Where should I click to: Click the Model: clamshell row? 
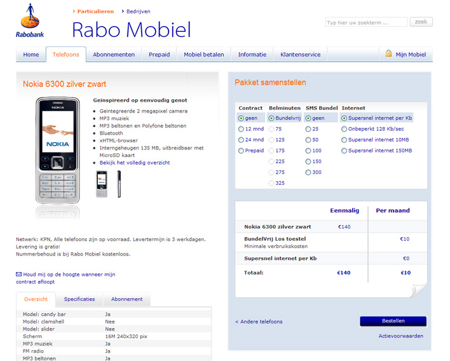tap(114, 322)
